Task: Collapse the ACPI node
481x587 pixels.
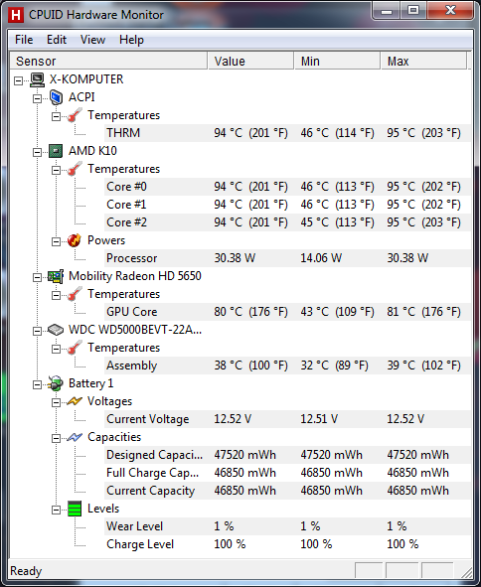Action: (37, 98)
